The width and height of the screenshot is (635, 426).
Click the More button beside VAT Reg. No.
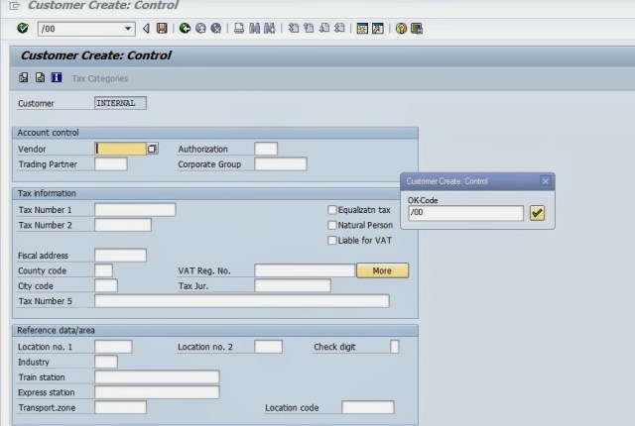[x=382, y=270]
